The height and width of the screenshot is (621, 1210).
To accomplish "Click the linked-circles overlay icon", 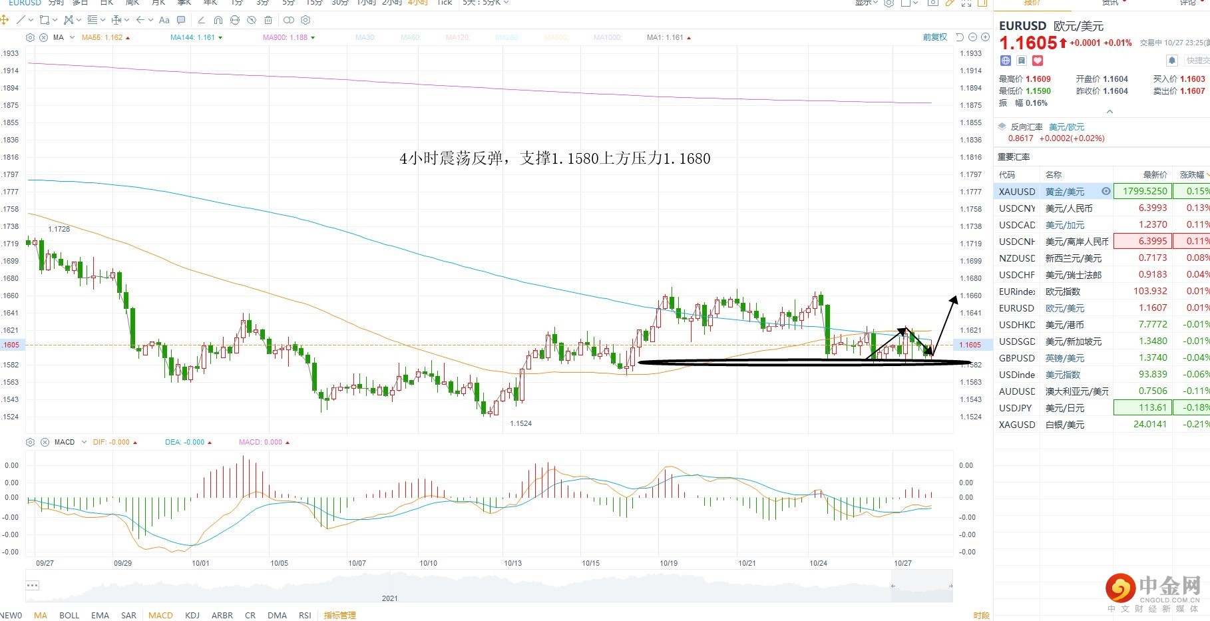I will (x=289, y=20).
